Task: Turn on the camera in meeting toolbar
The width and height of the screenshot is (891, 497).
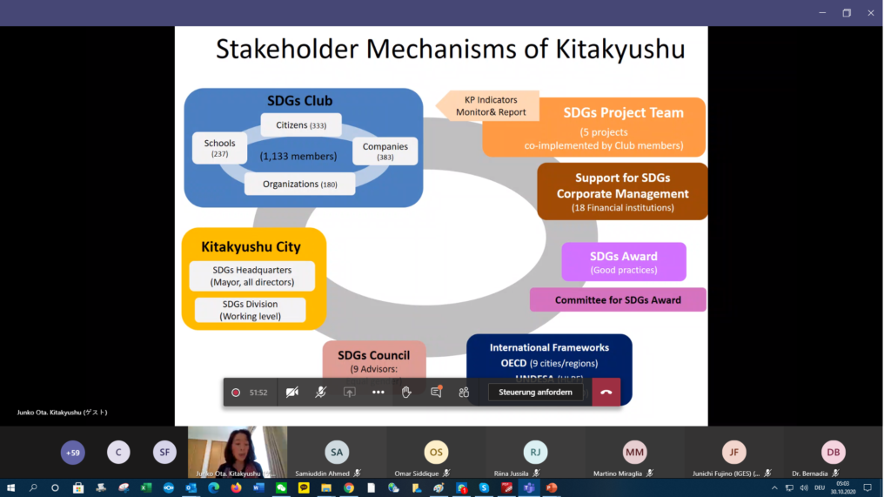Action: 292,393
